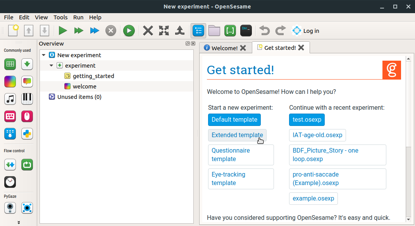Image resolution: width=415 pixels, height=226 pixels.
Task: Open the Edit menu
Action: [x=24, y=17]
